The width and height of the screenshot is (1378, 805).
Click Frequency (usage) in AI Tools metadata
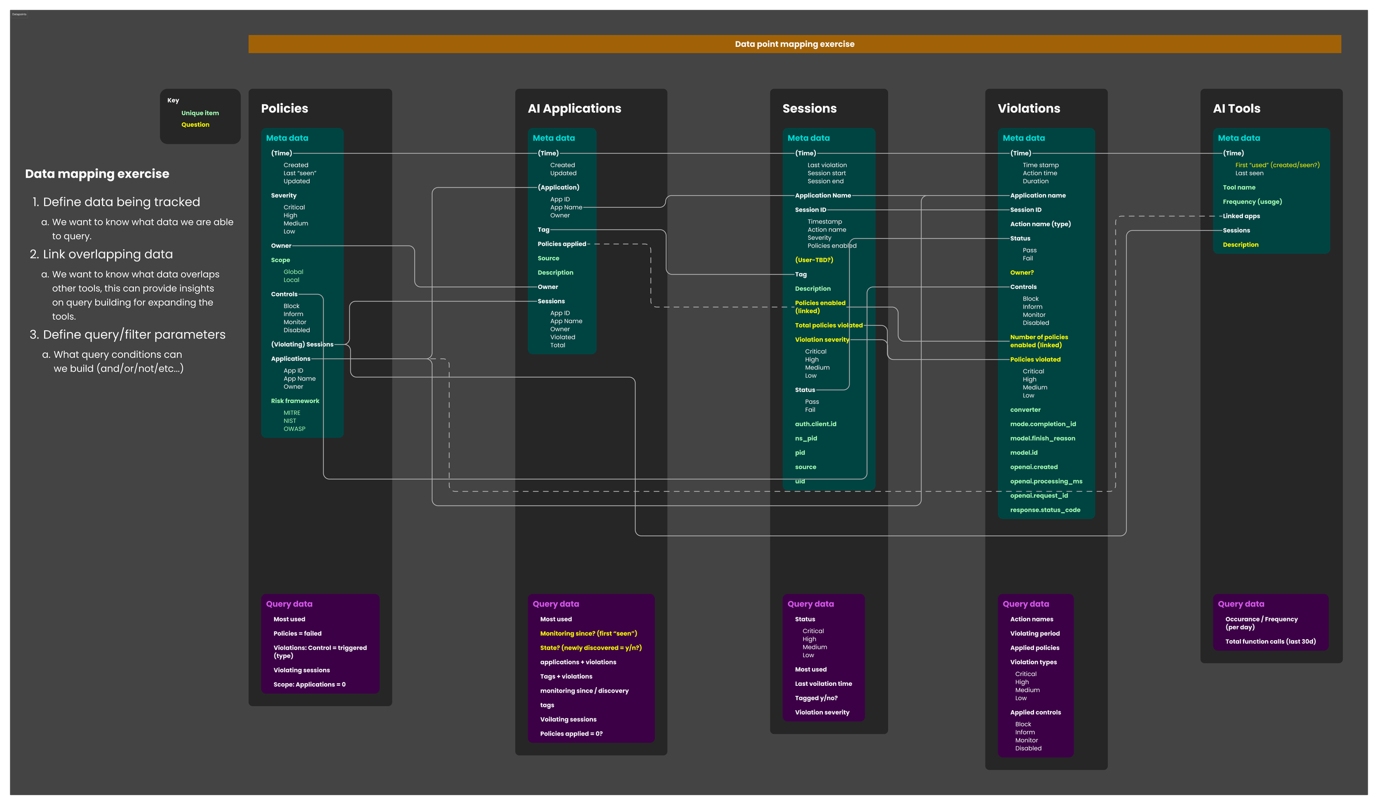tap(1252, 202)
